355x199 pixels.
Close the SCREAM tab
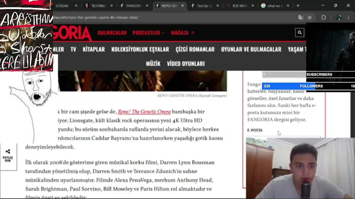(76, 6)
